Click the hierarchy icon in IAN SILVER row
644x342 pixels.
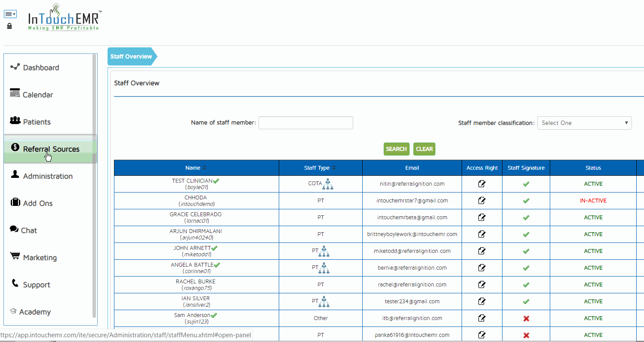pos(325,302)
